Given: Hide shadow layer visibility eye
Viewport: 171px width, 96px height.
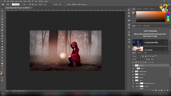Looking at the screenshot, I should pyautogui.click(x=133, y=77).
